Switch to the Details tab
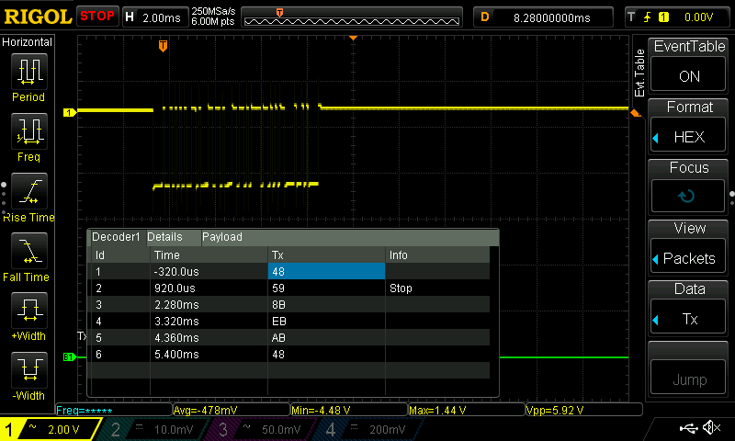 tap(164, 237)
